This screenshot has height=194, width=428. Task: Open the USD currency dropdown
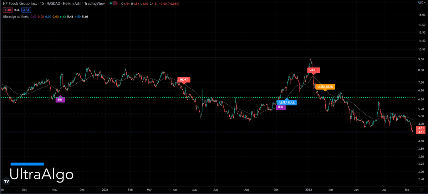(x=422, y=3)
